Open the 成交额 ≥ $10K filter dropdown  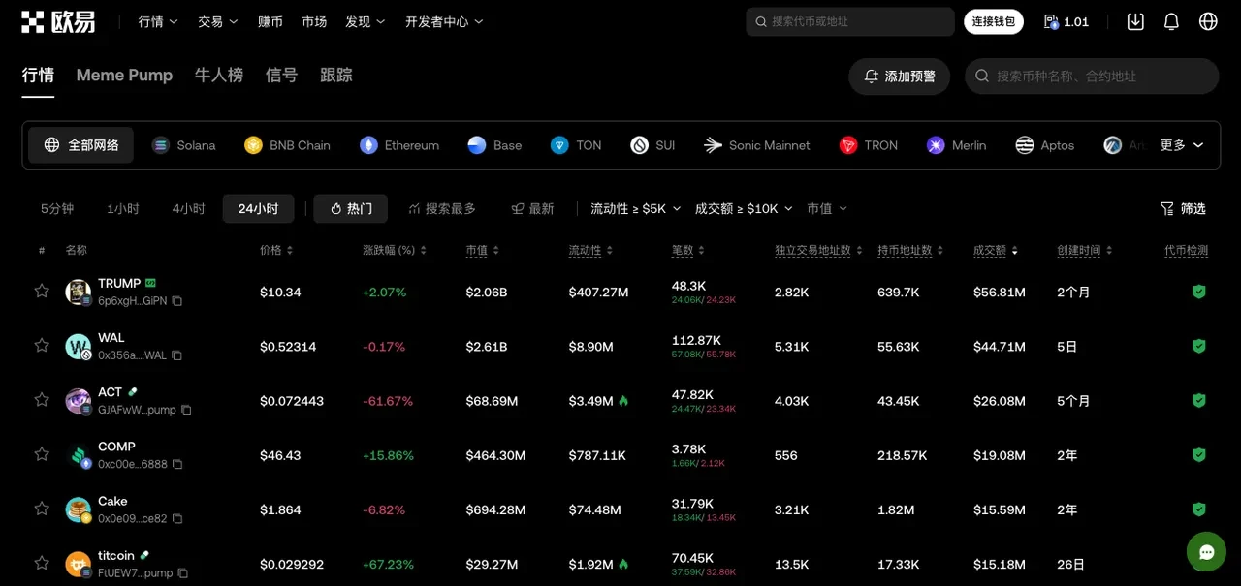(744, 208)
